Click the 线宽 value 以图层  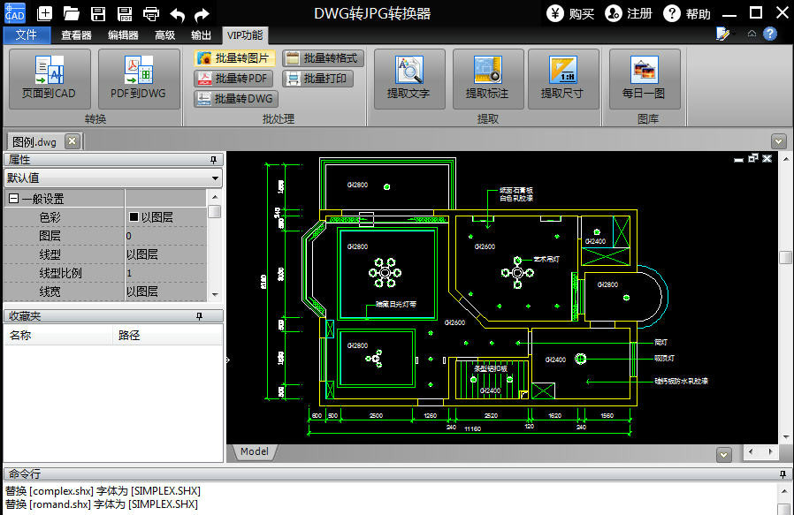[166, 292]
